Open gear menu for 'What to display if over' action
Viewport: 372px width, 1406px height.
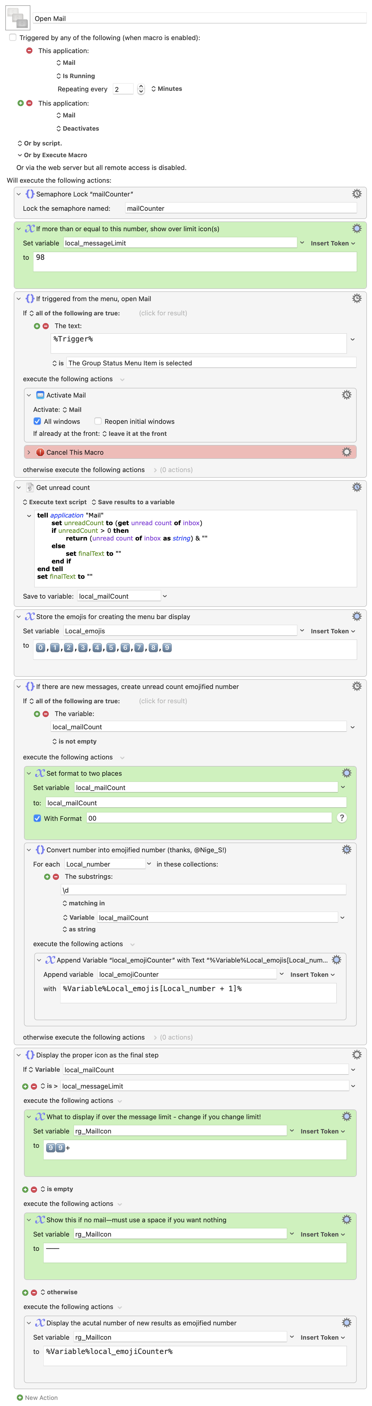346,1116
